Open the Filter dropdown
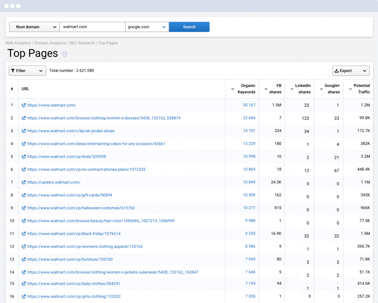 [x=27, y=71]
